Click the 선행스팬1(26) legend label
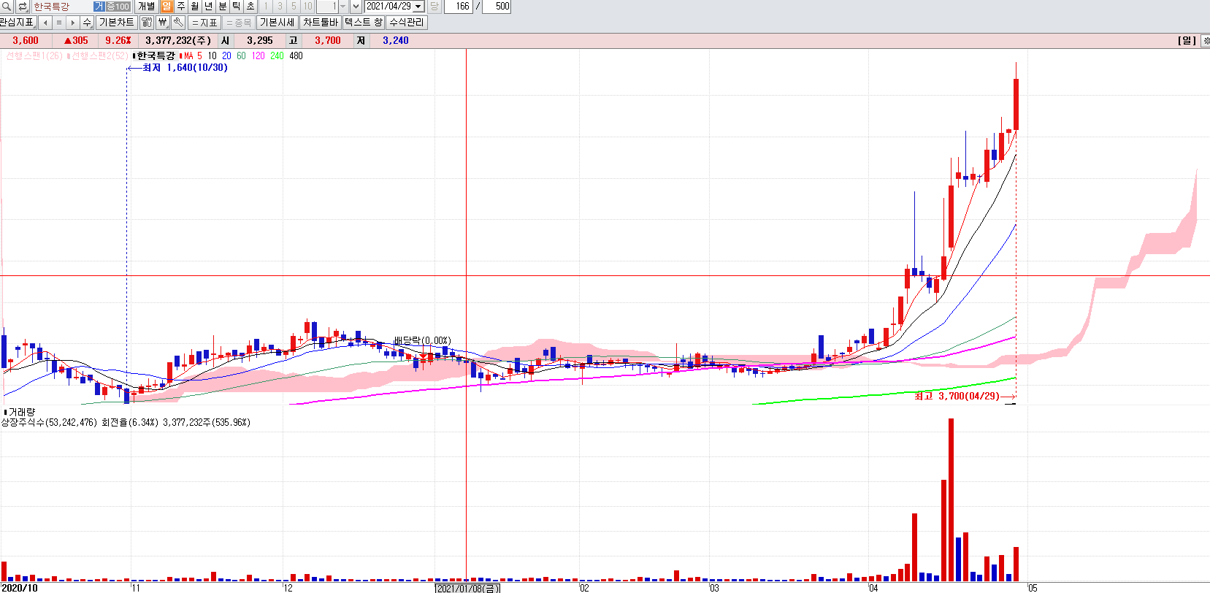 34,56
